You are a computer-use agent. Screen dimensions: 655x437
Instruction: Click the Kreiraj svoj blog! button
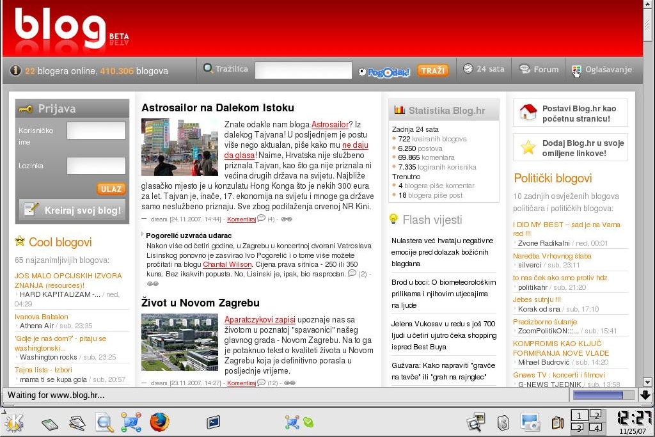(x=72, y=210)
